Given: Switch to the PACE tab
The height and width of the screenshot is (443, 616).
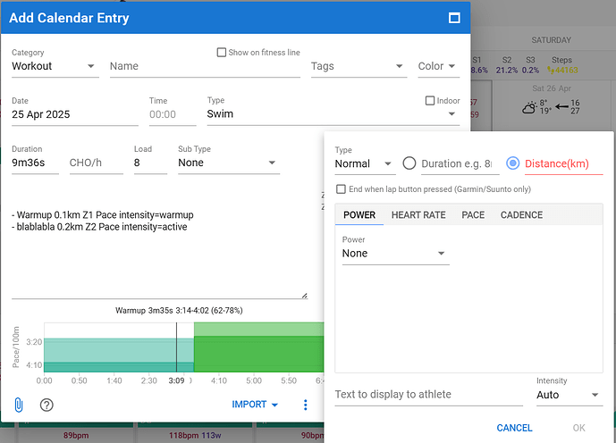Looking at the screenshot, I should point(473,214).
